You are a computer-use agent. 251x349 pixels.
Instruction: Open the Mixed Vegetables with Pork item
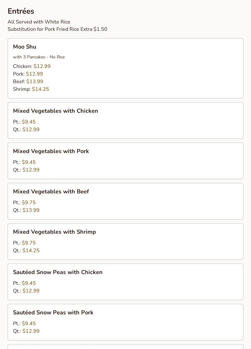[x=51, y=151]
